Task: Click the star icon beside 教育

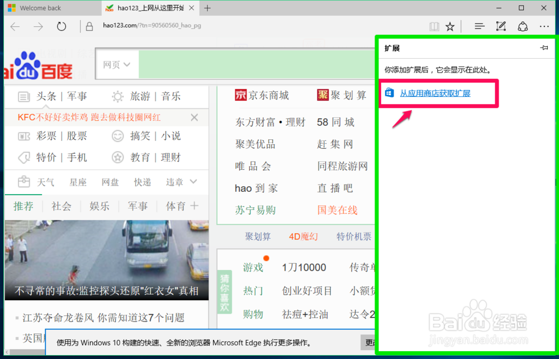Action: point(117,158)
